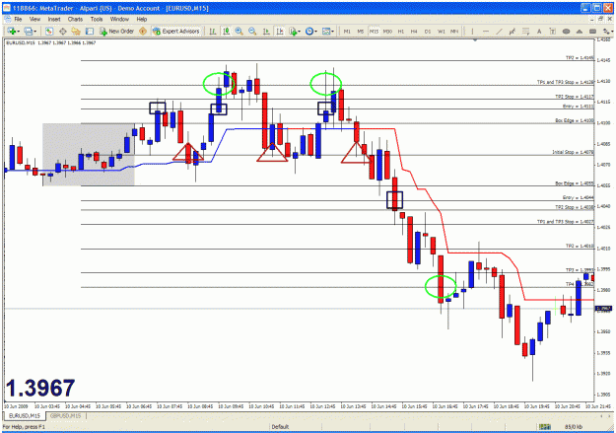Screen dimensions: 616x433
Task: Open the Arrows dropdown arrow
Action: pos(612,32)
